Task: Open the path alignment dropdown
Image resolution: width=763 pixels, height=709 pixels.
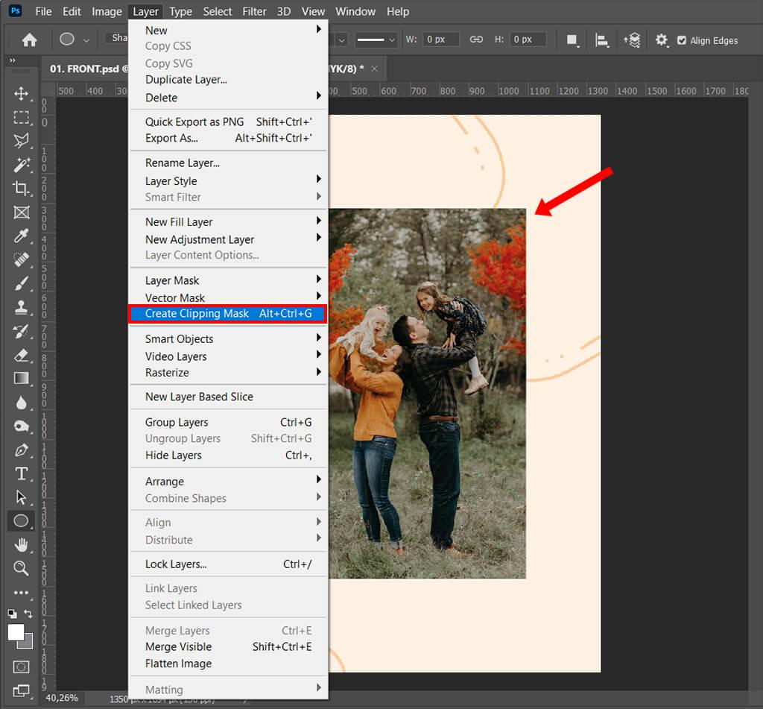Action: (603, 40)
